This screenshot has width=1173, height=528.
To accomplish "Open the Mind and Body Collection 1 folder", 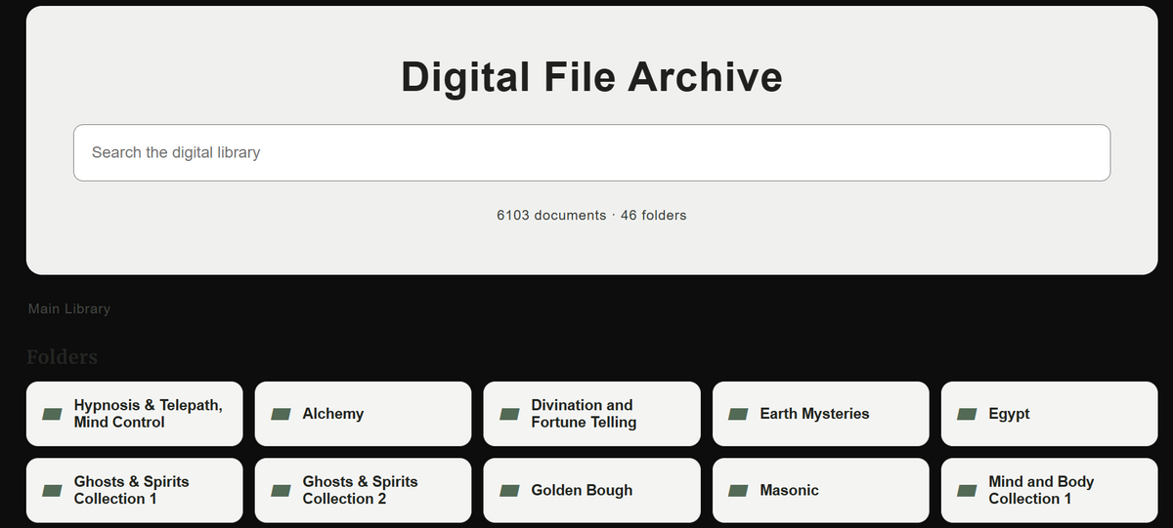I will click(x=1050, y=490).
